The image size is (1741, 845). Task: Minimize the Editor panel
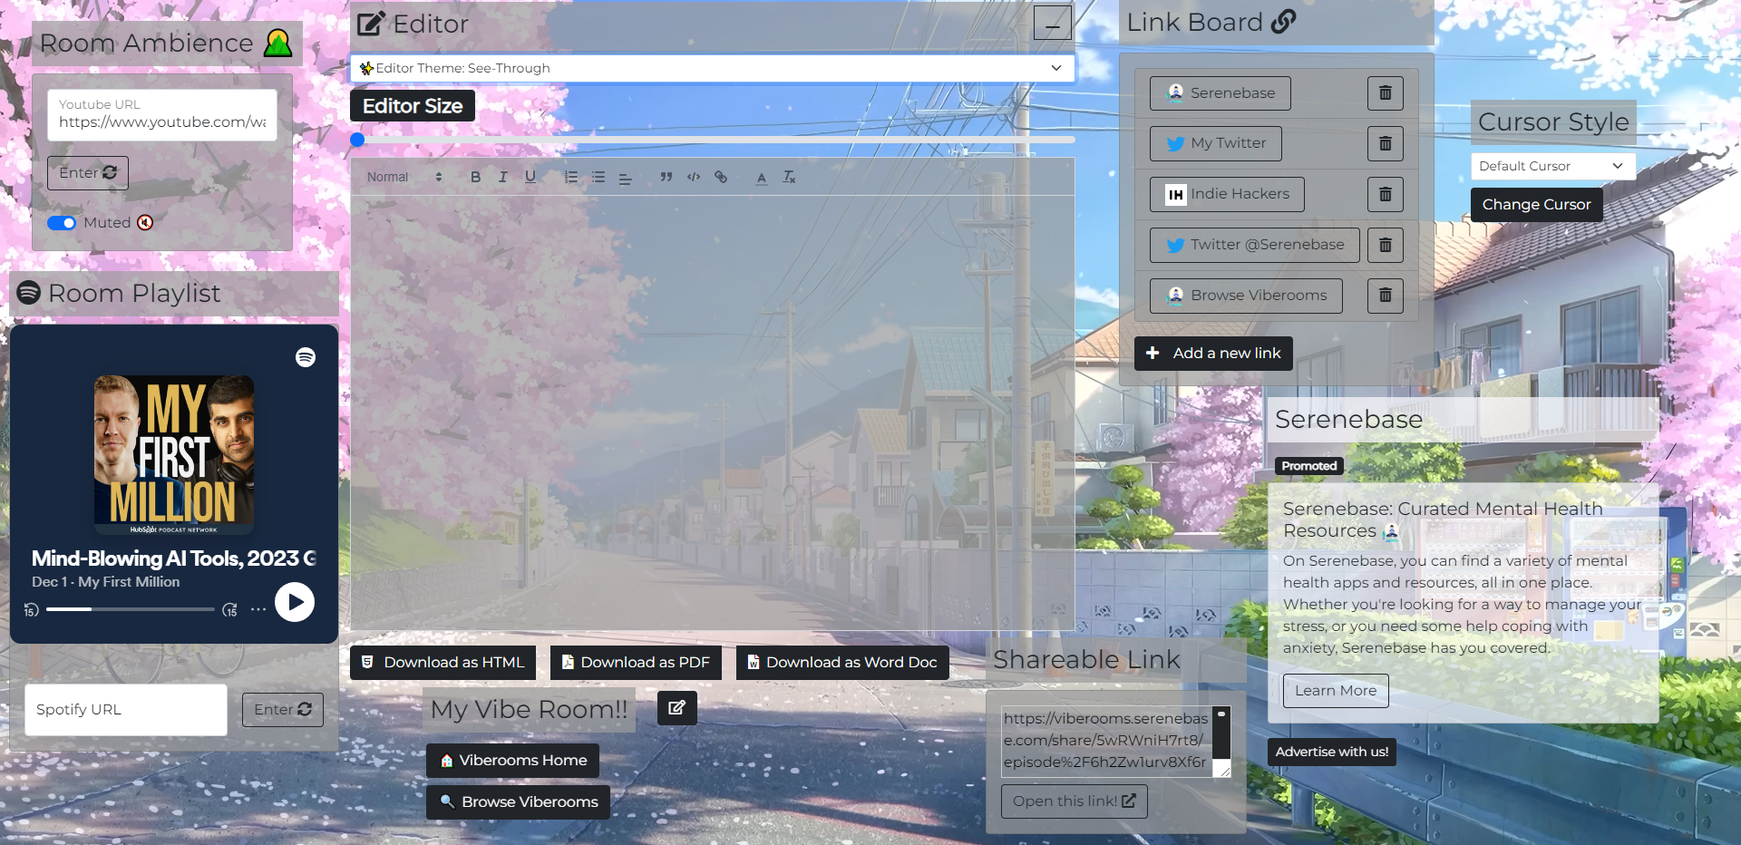tap(1053, 23)
